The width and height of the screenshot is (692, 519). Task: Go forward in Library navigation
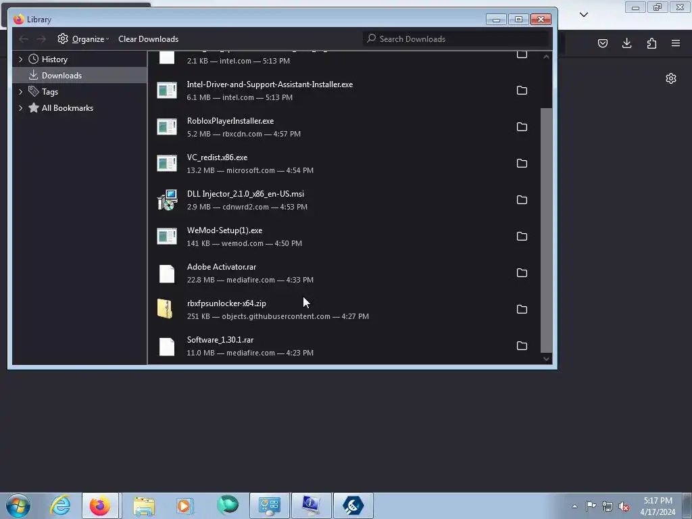pos(41,39)
